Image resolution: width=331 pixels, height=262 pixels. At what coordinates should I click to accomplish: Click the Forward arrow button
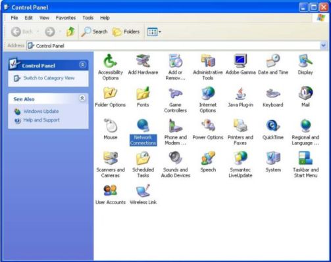pos(50,32)
